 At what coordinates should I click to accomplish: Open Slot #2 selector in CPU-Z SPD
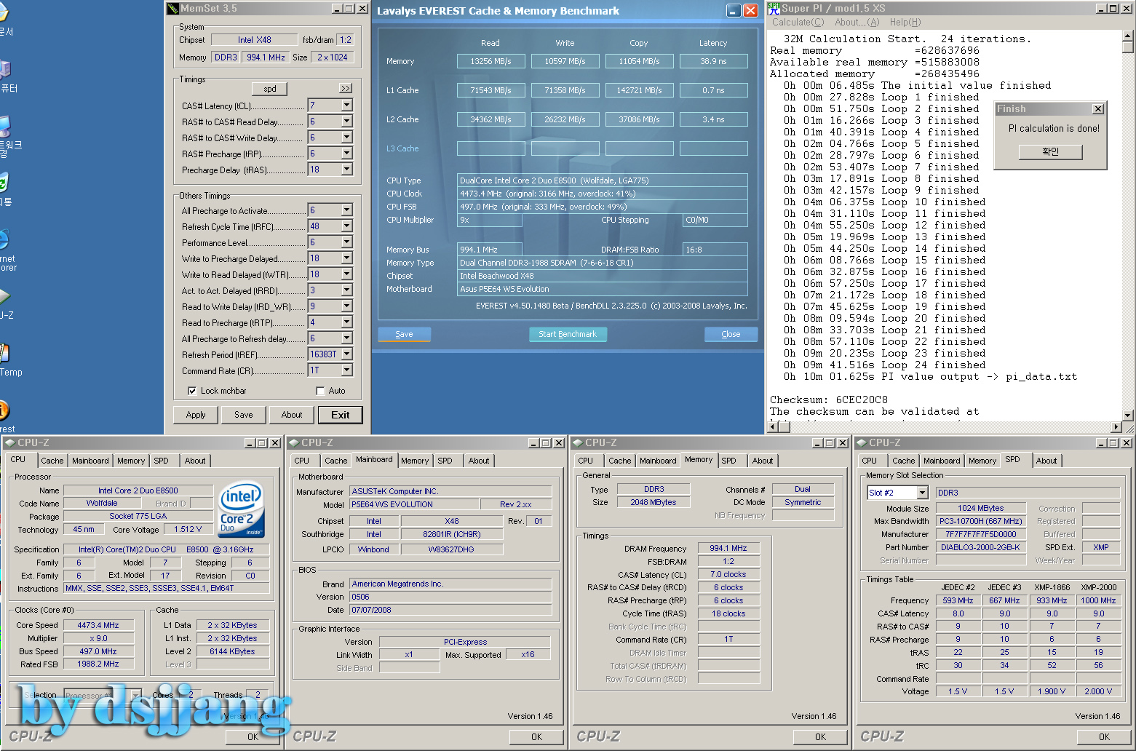(x=922, y=493)
